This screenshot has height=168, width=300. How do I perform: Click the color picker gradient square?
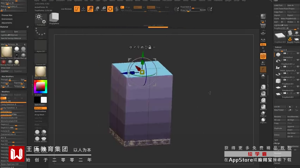coord(41,87)
